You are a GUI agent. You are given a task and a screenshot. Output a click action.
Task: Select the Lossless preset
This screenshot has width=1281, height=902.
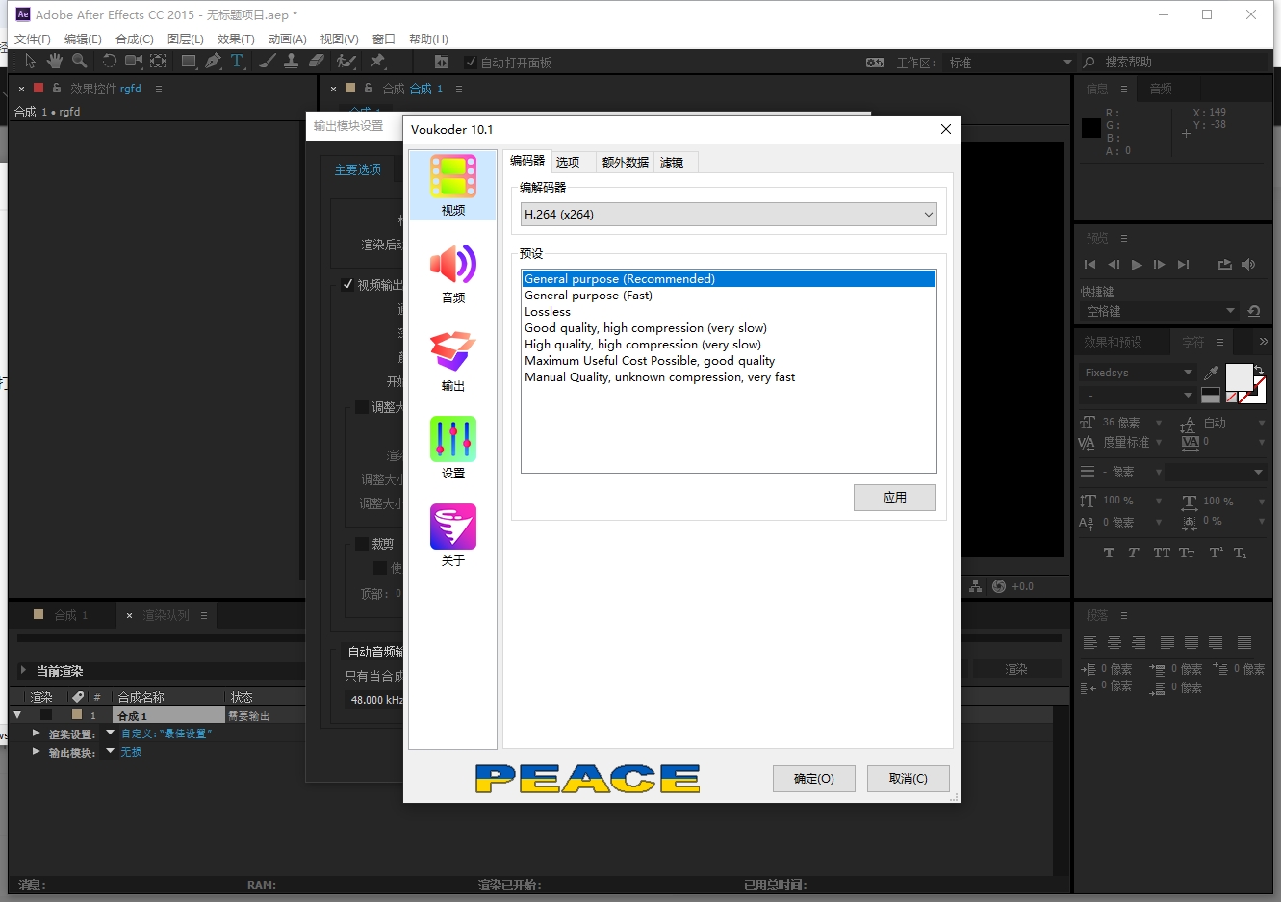click(x=729, y=311)
